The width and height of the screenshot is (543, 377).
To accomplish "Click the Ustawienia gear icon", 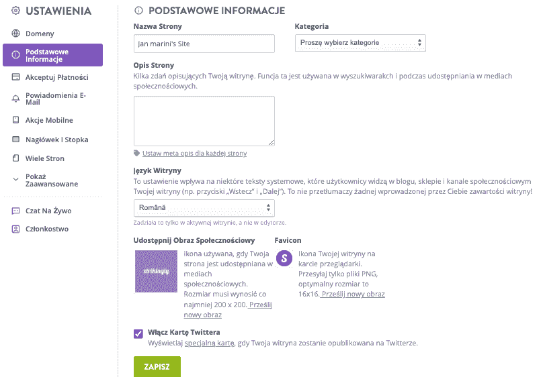I will [15, 11].
